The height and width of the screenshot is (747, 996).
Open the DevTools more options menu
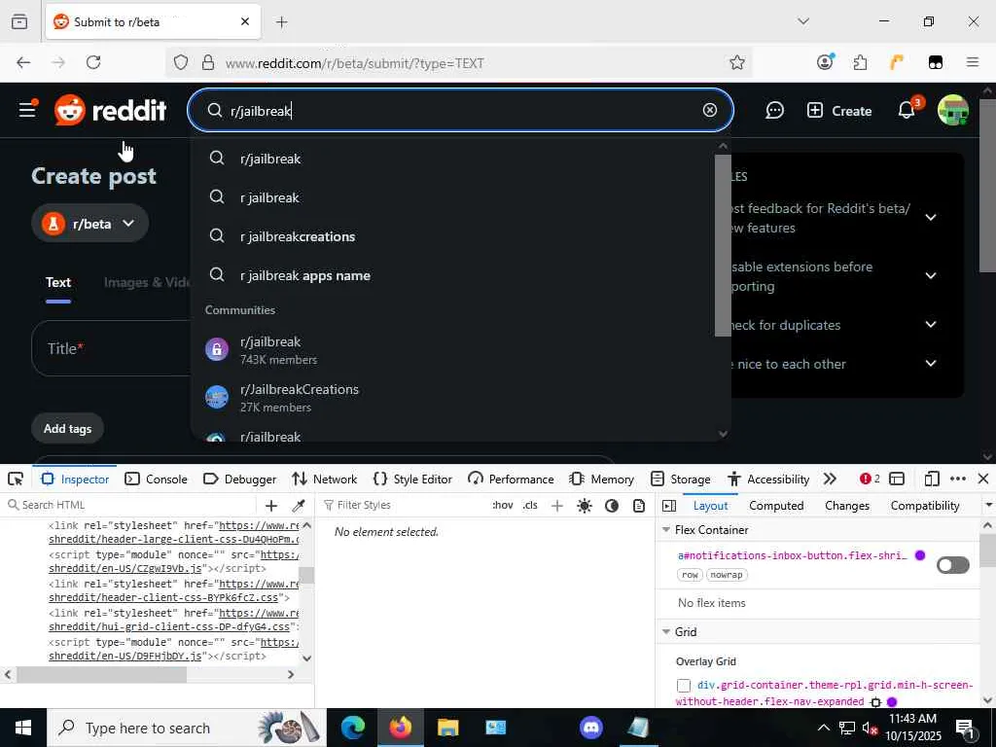958,479
